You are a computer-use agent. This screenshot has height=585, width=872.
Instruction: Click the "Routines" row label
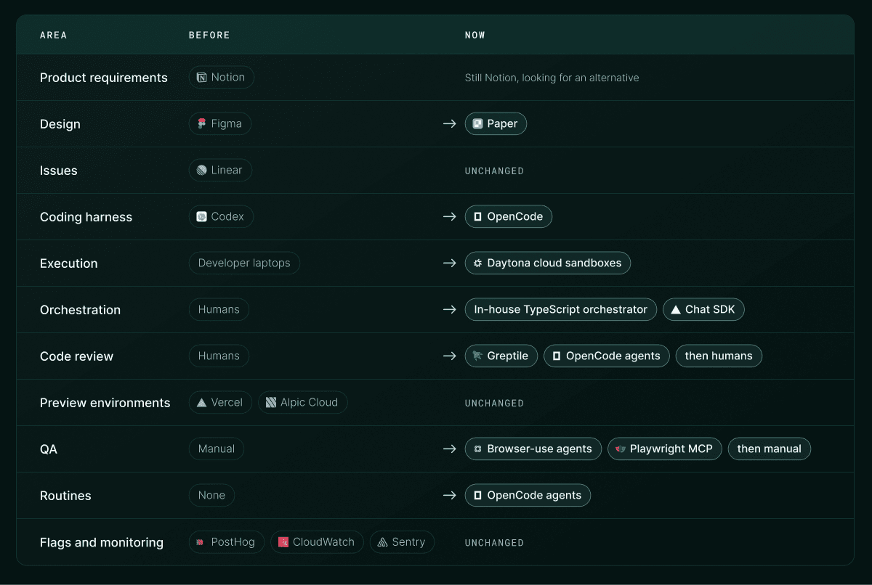(x=65, y=496)
